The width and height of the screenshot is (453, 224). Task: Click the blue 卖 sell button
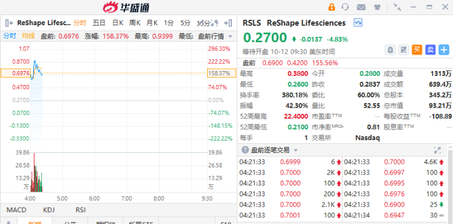click(430, 50)
